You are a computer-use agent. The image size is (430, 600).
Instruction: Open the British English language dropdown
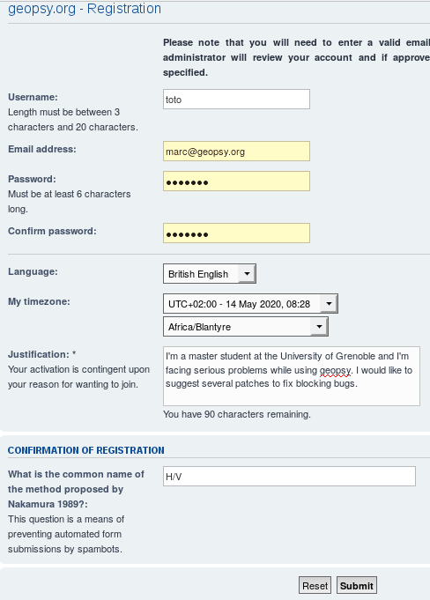210,274
